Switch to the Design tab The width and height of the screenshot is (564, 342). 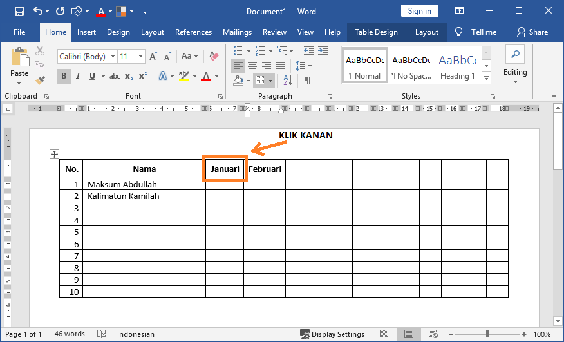118,32
